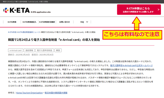Select the 電子入国申告制度 tag
164x98 pixels.
point(45,50)
